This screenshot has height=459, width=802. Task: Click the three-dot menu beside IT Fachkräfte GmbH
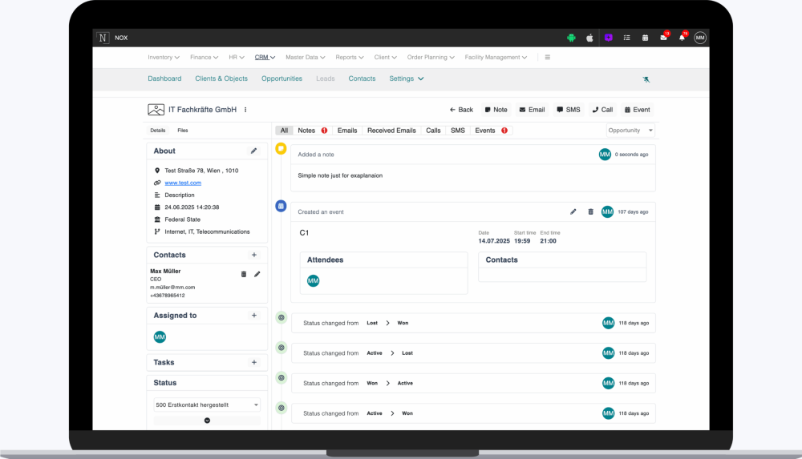pos(245,110)
